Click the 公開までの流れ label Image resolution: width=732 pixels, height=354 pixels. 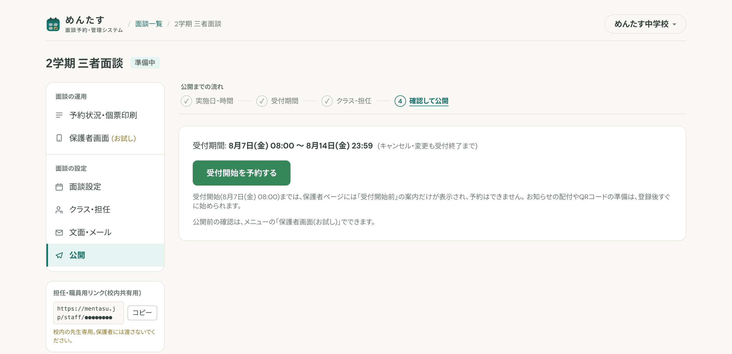click(202, 87)
